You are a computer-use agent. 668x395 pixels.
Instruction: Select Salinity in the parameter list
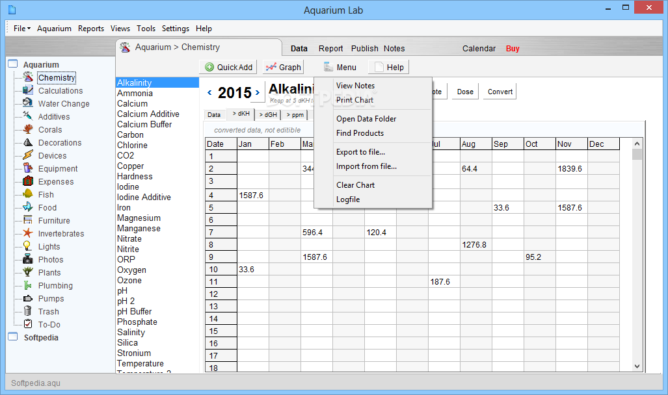click(157, 333)
